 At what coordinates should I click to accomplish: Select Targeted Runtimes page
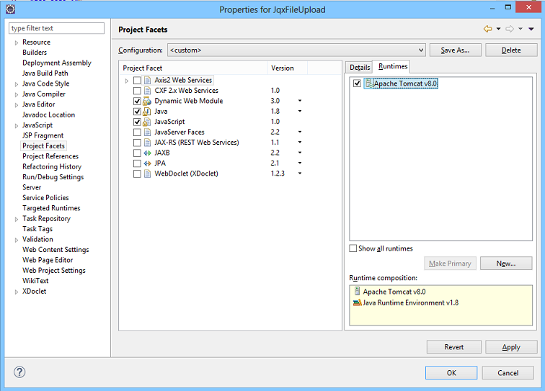[51, 208]
